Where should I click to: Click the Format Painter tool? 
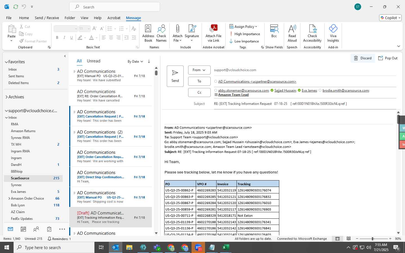(x=33, y=41)
